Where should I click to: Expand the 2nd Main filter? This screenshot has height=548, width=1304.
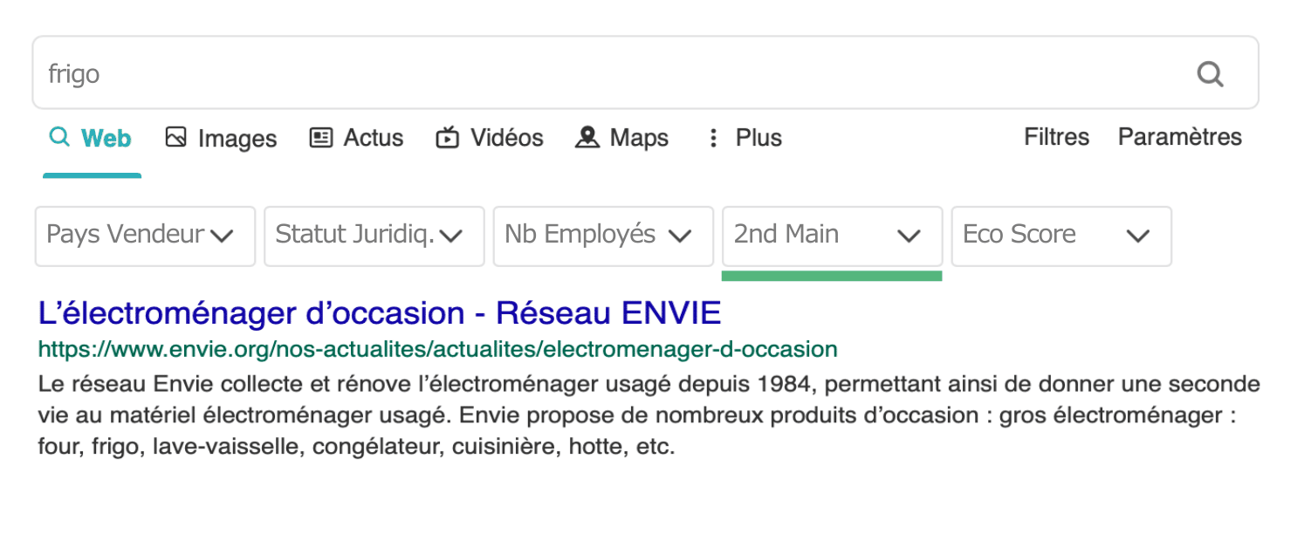coord(832,236)
